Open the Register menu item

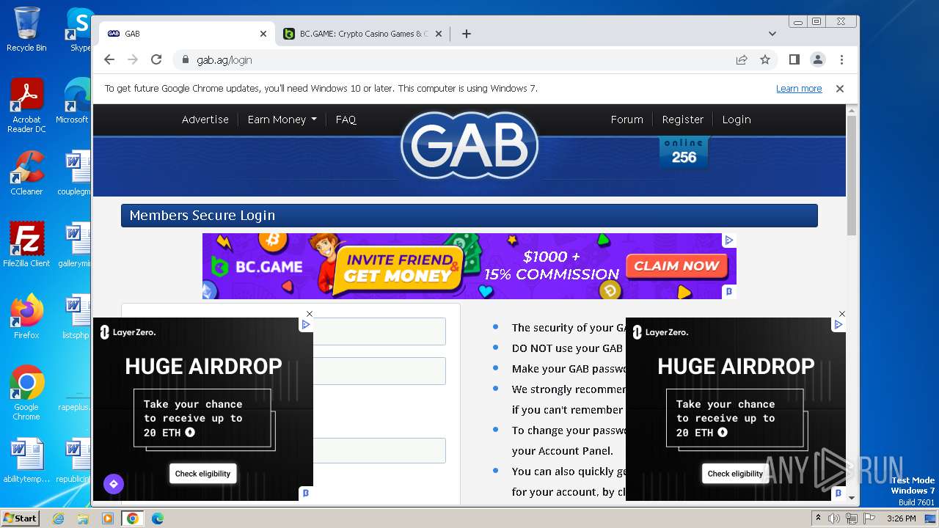pos(682,120)
